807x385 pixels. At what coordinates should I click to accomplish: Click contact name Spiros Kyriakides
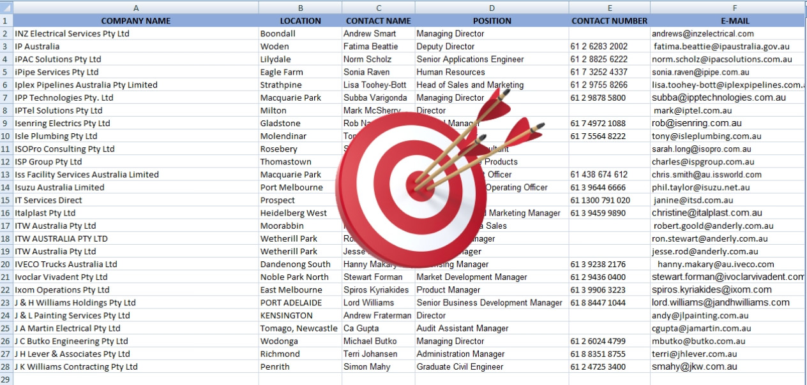click(379, 290)
